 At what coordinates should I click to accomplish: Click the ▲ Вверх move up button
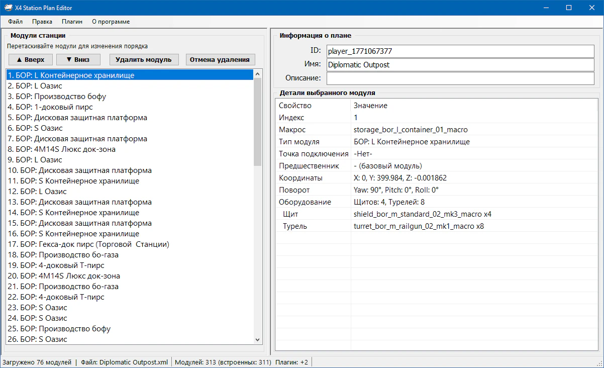pos(30,59)
